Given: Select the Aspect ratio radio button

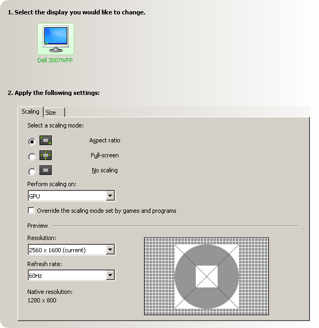Looking at the screenshot, I should [x=32, y=142].
